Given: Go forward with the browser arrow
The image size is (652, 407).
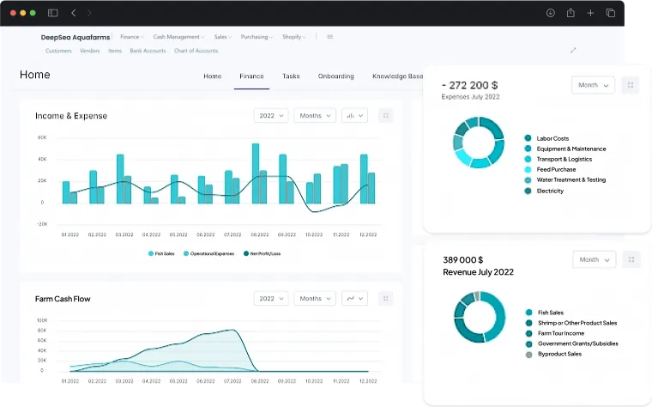Looking at the screenshot, I should click(x=89, y=13).
